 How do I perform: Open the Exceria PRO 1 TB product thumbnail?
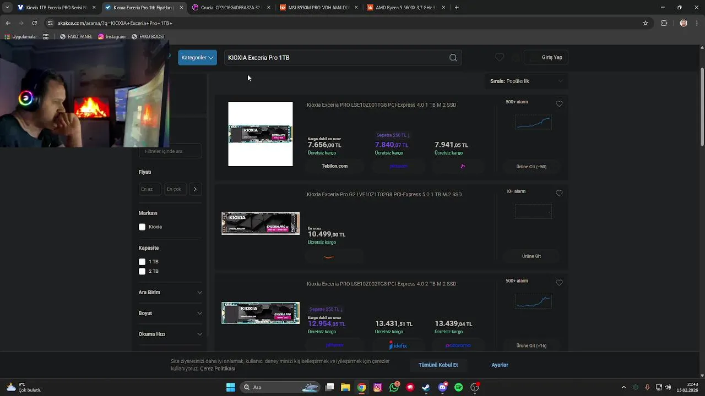pyautogui.click(x=261, y=134)
